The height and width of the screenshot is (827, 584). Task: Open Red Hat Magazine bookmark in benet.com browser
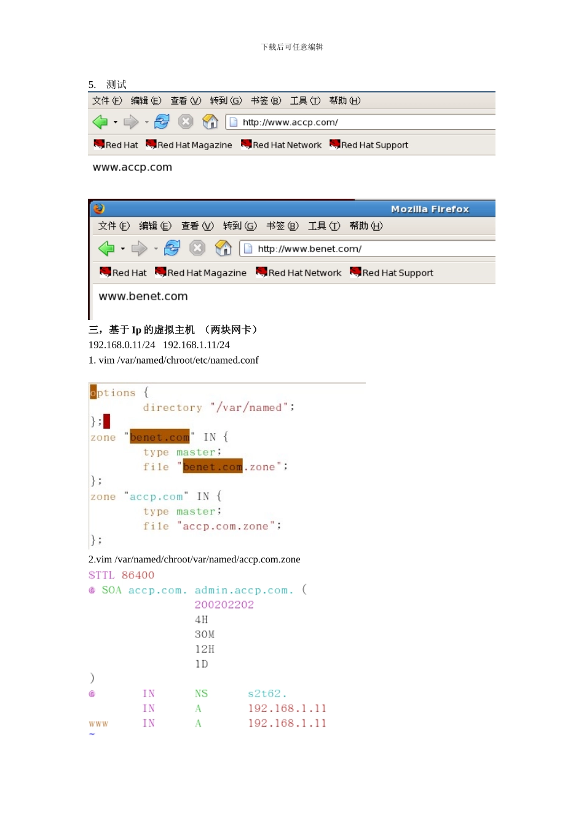[x=200, y=273]
